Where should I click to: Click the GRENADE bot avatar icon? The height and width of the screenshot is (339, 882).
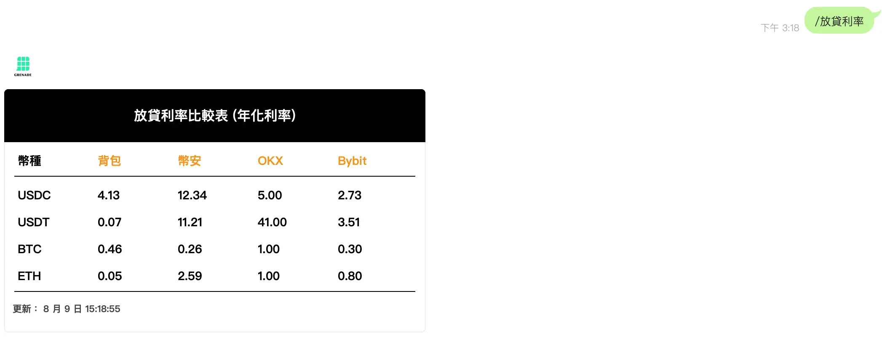click(x=23, y=66)
